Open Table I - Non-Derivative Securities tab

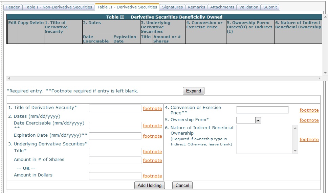(x=58, y=7)
